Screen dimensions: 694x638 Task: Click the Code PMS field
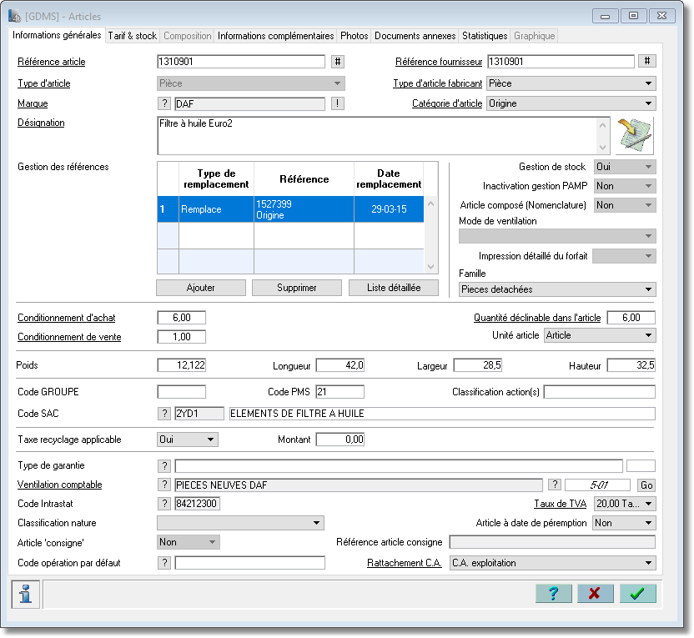tap(340, 392)
